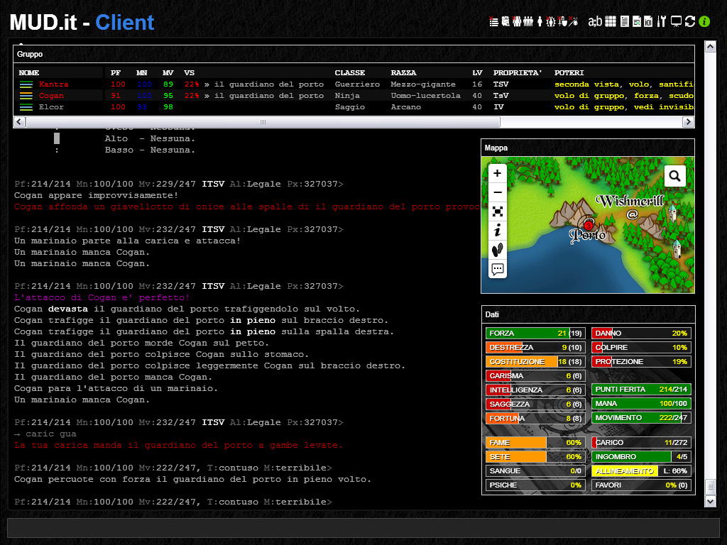
Task: Click the main vertical scrollbar down arrow
Action: (x=710, y=502)
